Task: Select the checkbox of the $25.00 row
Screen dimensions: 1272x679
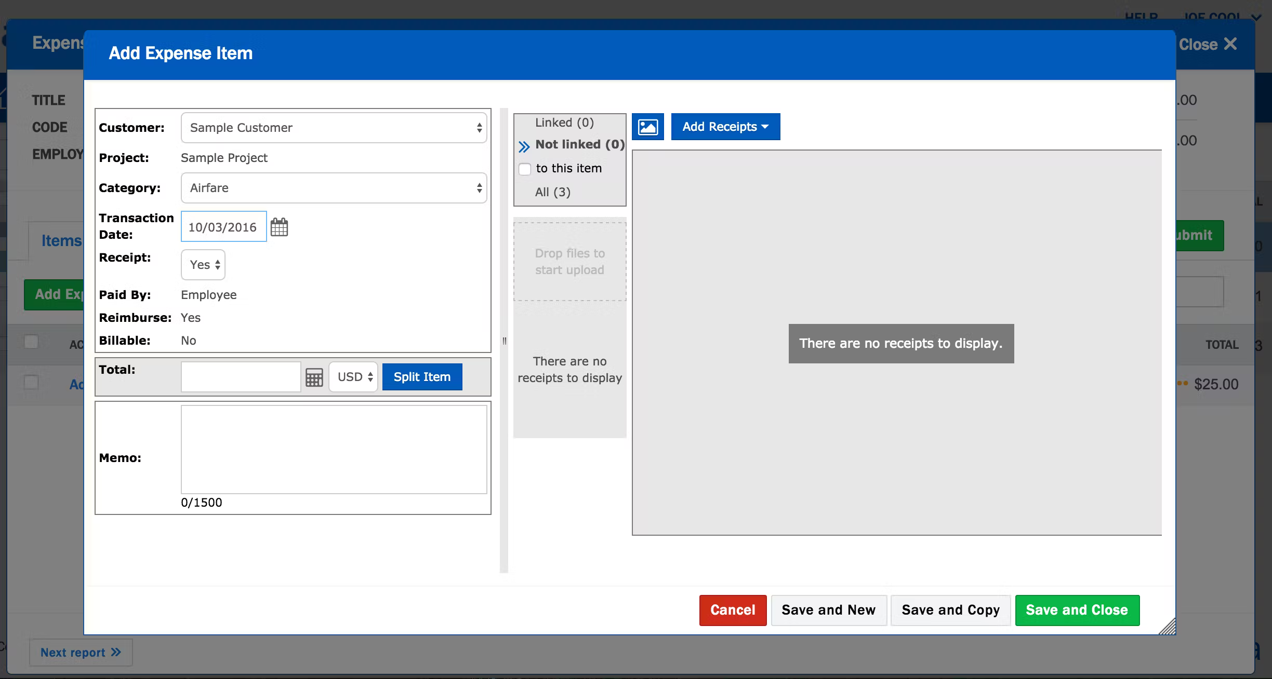Action: point(31,382)
